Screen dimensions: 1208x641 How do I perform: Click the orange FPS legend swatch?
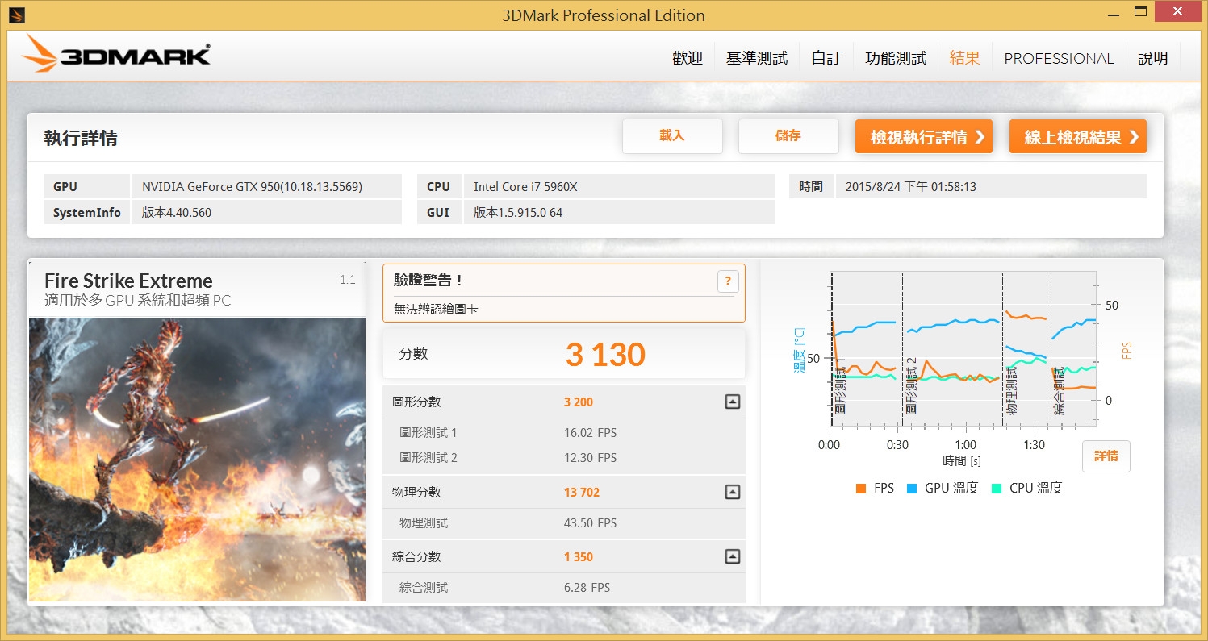(861, 489)
